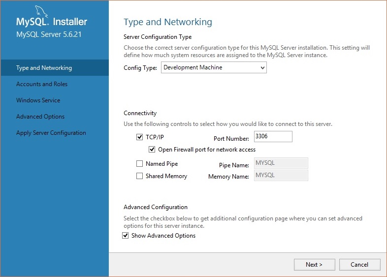Click the Next > button
Image resolution: width=387 pixels, height=277 pixels.
click(x=314, y=265)
